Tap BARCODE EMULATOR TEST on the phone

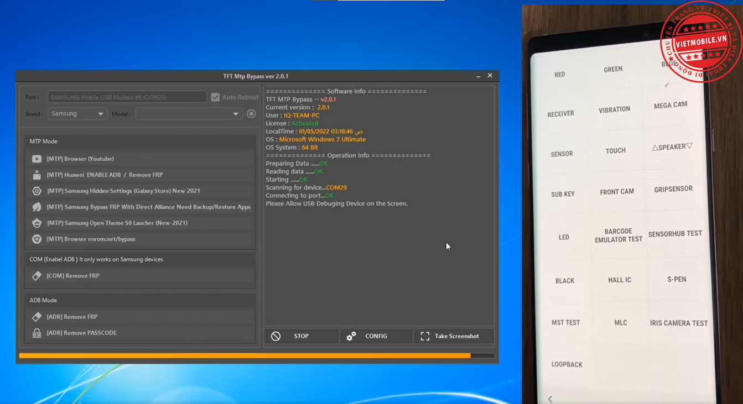pyautogui.click(x=619, y=235)
